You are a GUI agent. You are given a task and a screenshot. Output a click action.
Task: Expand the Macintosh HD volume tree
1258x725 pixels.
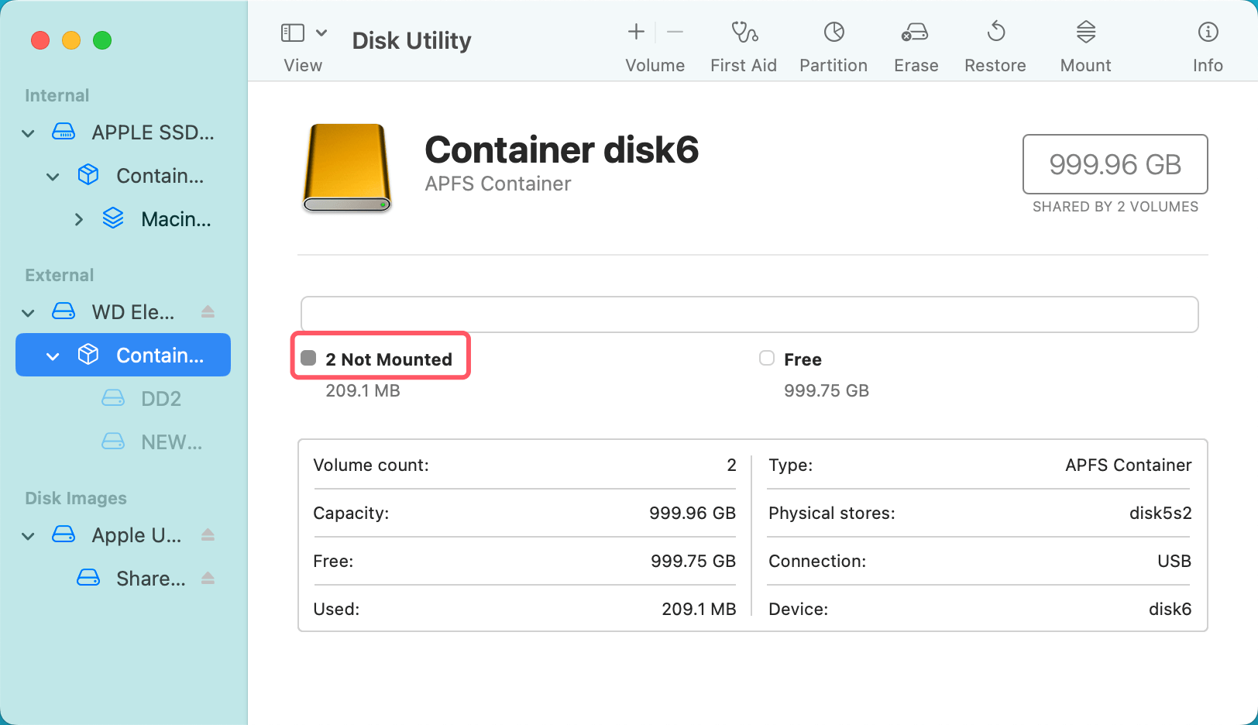(x=77, y=219)
